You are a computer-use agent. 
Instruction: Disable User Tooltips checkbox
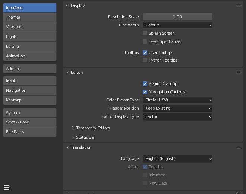coord(145,53)
